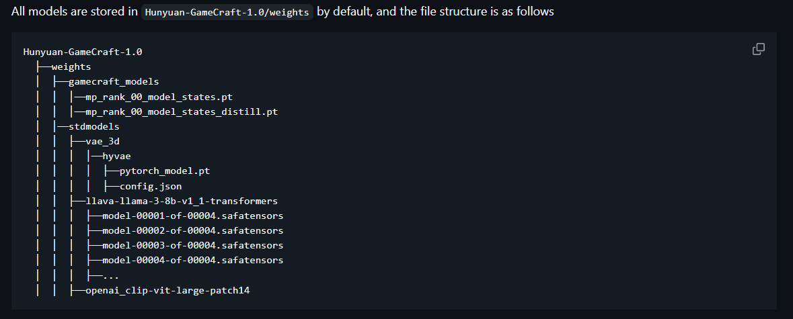Click model-00004-of-00004.safatensors line
This screenshot has width=793, height=319.
[x=192, y=260]
